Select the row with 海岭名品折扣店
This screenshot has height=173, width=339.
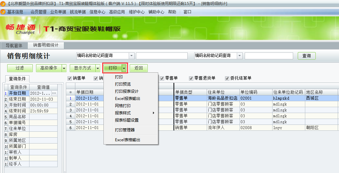click(202, 98)
